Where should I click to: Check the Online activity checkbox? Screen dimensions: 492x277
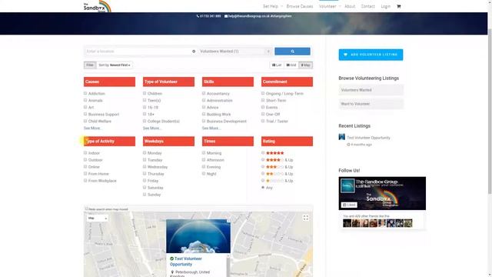pos(85,166)
